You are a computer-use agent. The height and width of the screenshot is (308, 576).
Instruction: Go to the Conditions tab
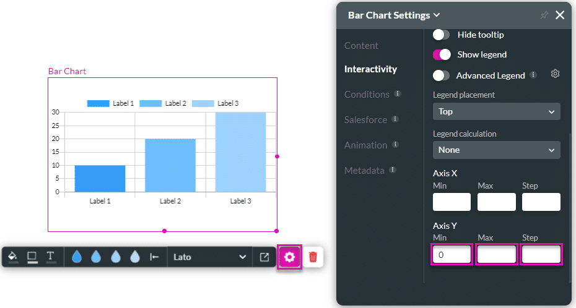[x=367, y=95]
